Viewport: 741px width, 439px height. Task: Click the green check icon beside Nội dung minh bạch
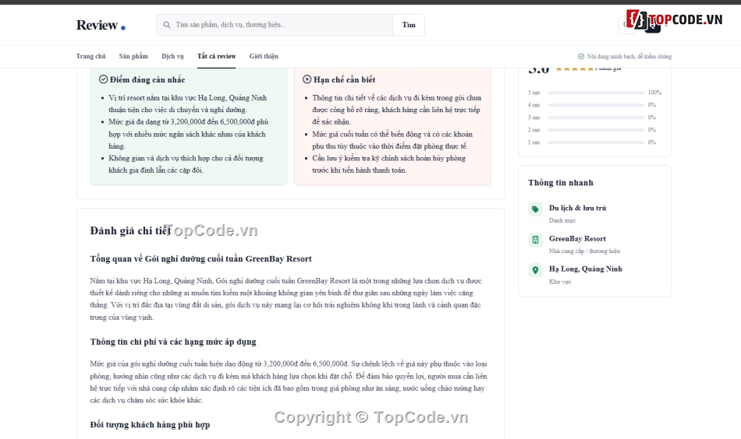coord(581,56)
